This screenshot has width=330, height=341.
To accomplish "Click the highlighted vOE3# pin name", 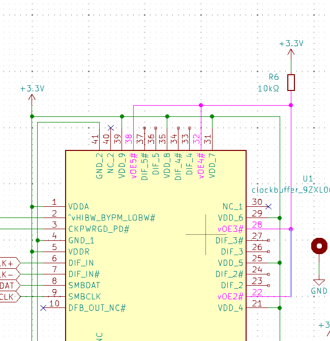I will click(x=230, y=229).
